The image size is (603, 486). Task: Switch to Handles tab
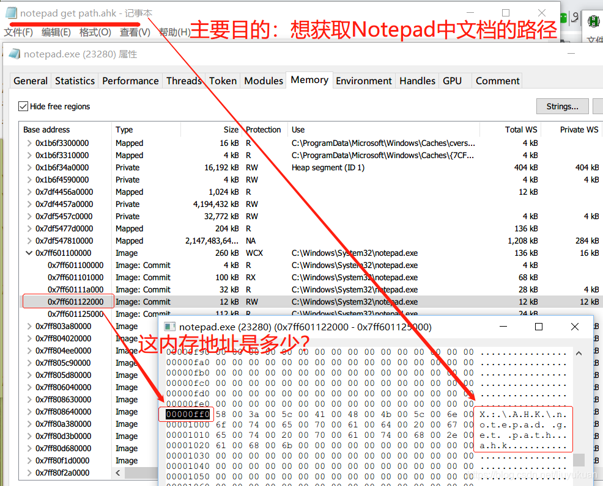click(417, 81)
